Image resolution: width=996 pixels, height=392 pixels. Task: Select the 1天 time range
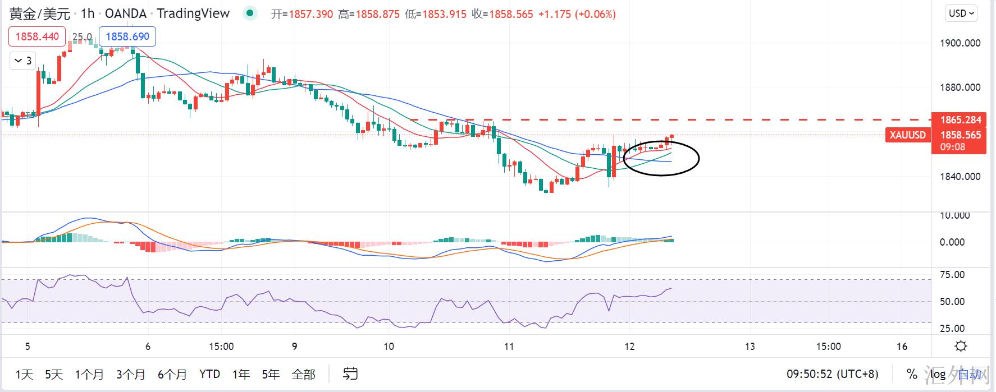(24, 374)
